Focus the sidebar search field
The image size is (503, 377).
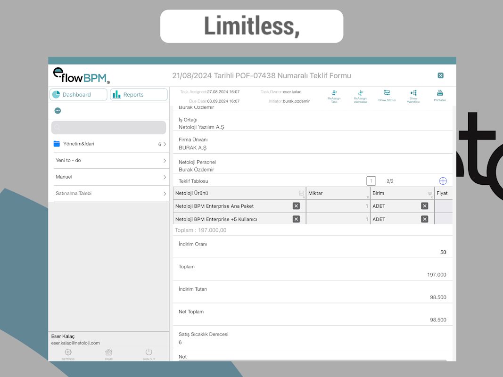[108, 128]
